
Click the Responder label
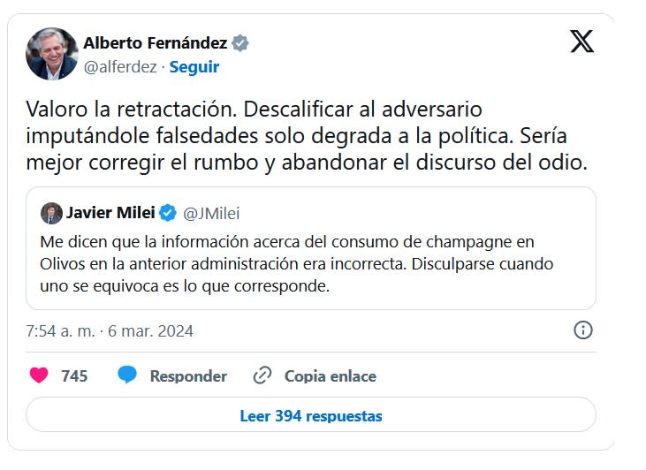188,376
